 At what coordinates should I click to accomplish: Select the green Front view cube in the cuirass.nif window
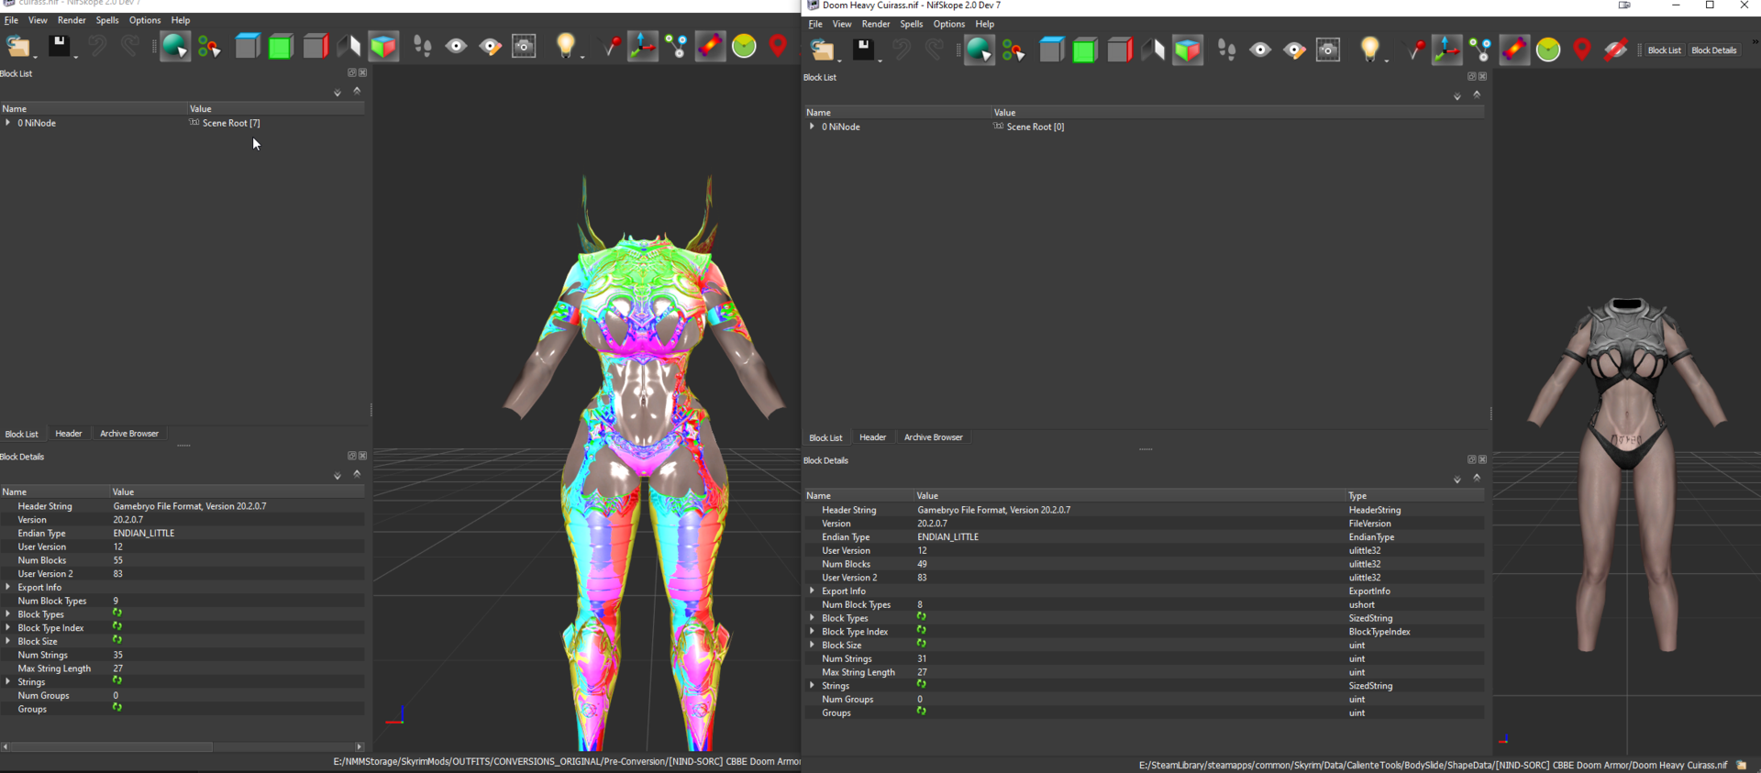coord(281,46)
